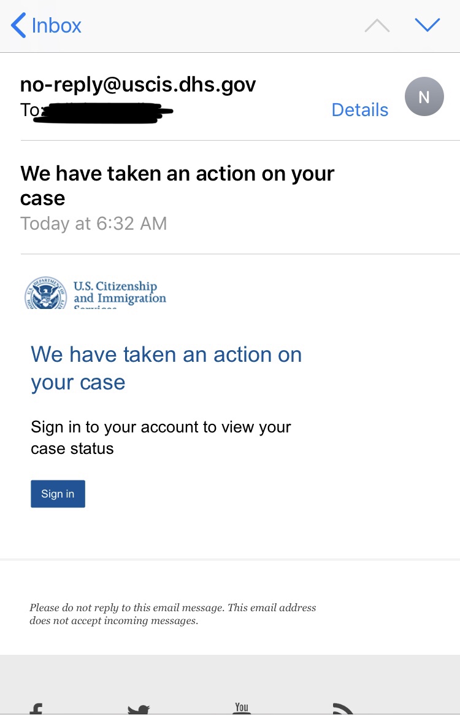
Task: Return to the Inbox label
Action: [x=56, y=26]
